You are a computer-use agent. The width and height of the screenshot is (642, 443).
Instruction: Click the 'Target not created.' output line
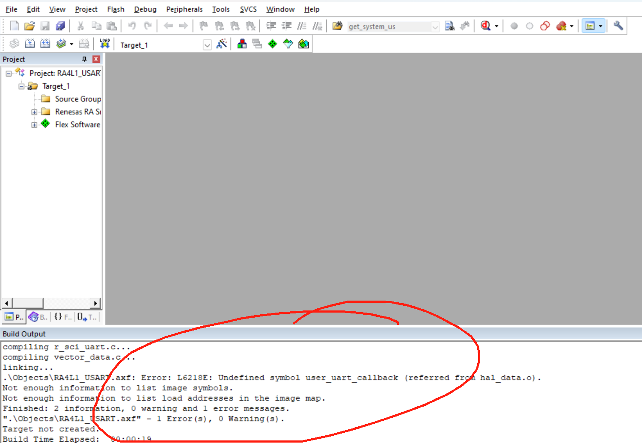click(x=51, y=429)
